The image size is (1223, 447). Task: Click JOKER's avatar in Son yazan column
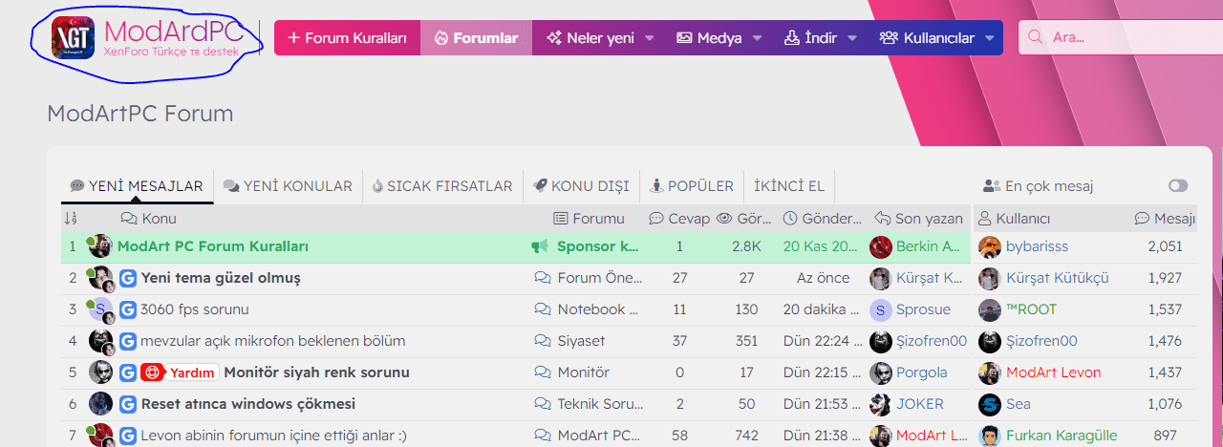[880, 404]
